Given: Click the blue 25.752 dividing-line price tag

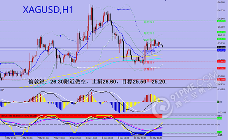Looking at the screenshot, I should click(221, 50).
